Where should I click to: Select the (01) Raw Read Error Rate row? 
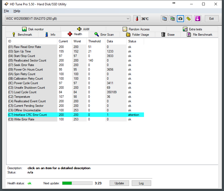pos(76,47)
